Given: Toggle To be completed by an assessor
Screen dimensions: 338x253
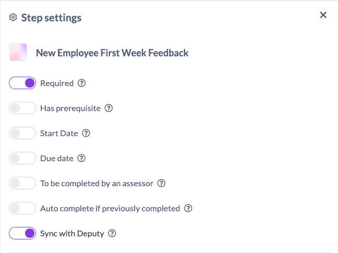Looking at the screenshot, I should [x=22, y=183].
